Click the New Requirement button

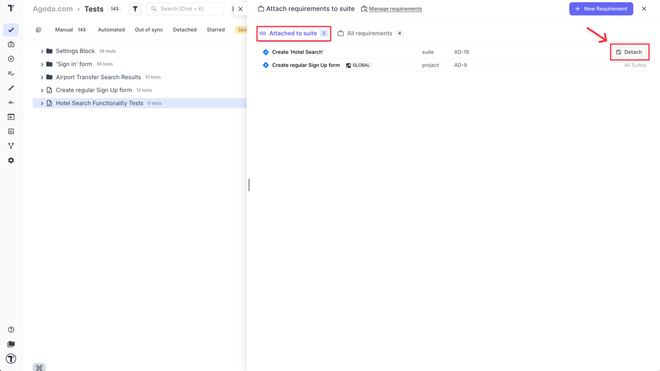point(601,9)
